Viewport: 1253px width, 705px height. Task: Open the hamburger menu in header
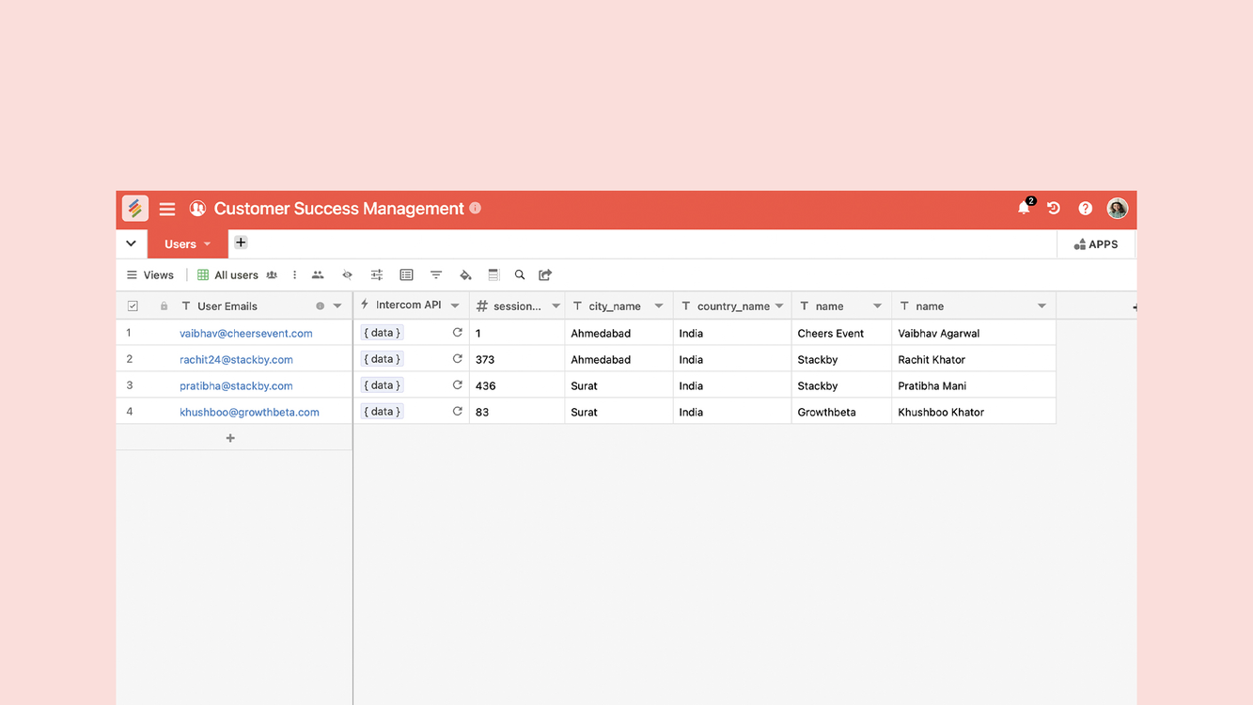point(167,209)
